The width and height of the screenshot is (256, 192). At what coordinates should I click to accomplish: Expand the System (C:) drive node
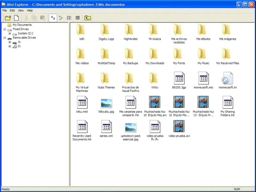[10, 33]
